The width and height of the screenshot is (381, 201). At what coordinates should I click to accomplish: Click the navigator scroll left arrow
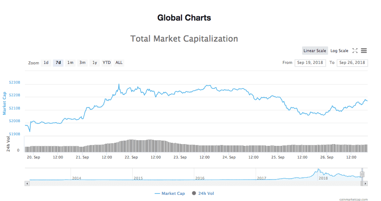(x=27, y=183)
